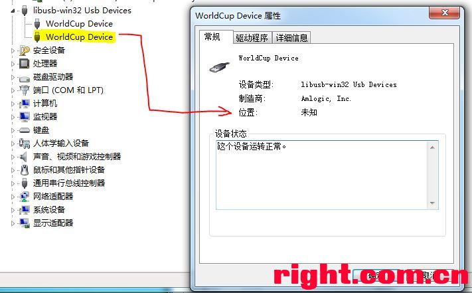This screenshot has width=472, height=293.
Task: Expand the 通用串行总线控制器 tree node
Action: point(13,183)
